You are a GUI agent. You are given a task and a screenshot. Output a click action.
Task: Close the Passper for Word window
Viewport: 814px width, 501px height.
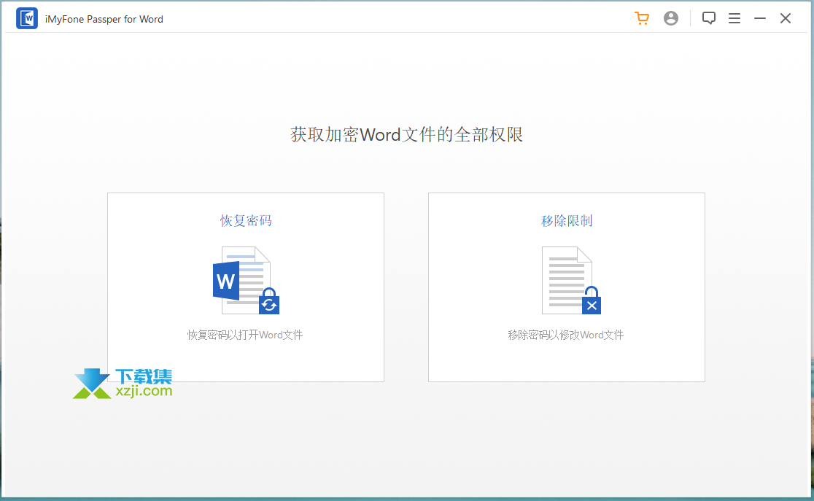pyautogui.click(x=786, y=19)
